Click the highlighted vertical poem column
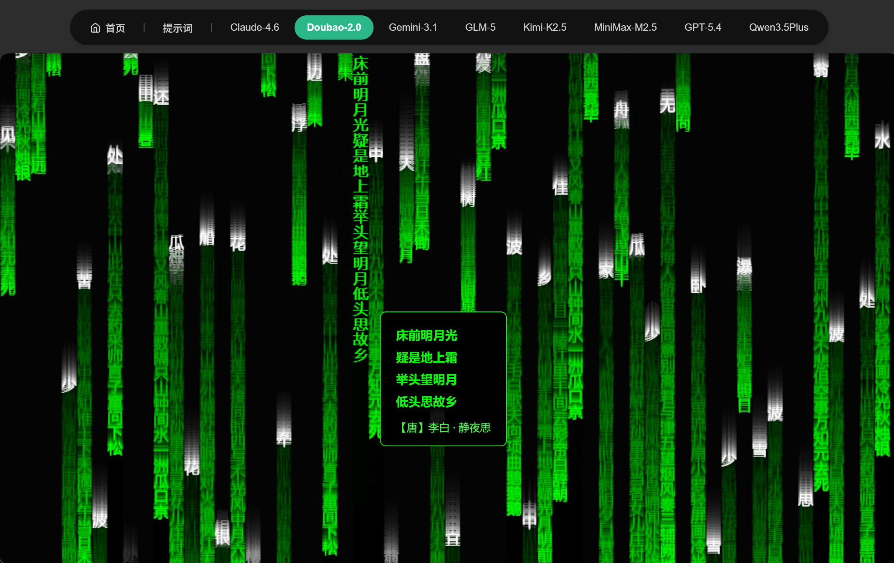This screenshot has height=563, width=894. 360,209
